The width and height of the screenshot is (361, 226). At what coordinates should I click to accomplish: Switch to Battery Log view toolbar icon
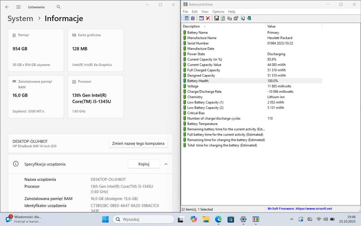pos(193,18)
